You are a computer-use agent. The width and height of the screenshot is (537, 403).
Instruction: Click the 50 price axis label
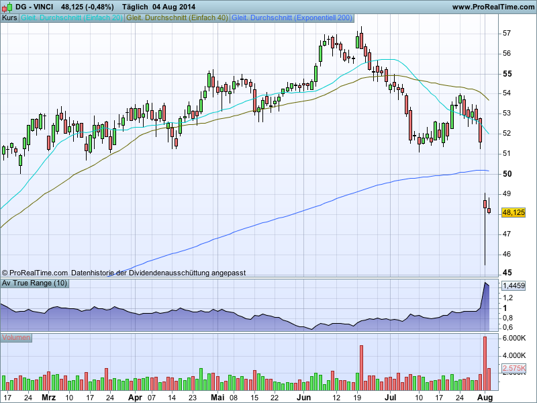tap(507, 174)
